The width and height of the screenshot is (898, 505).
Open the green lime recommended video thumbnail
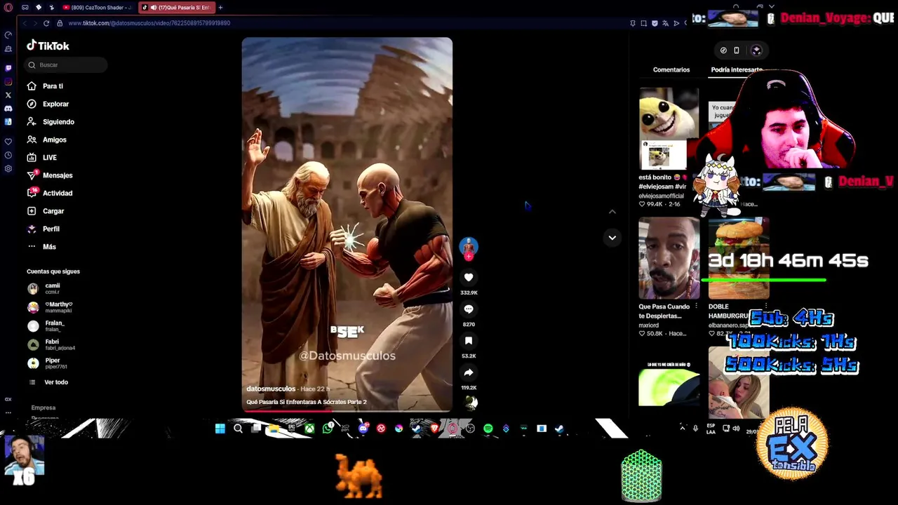pos(669,384)
